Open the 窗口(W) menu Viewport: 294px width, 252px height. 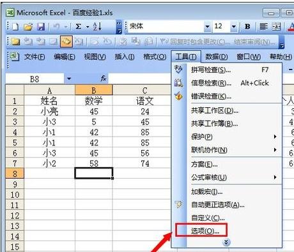(x=249, y=57)
